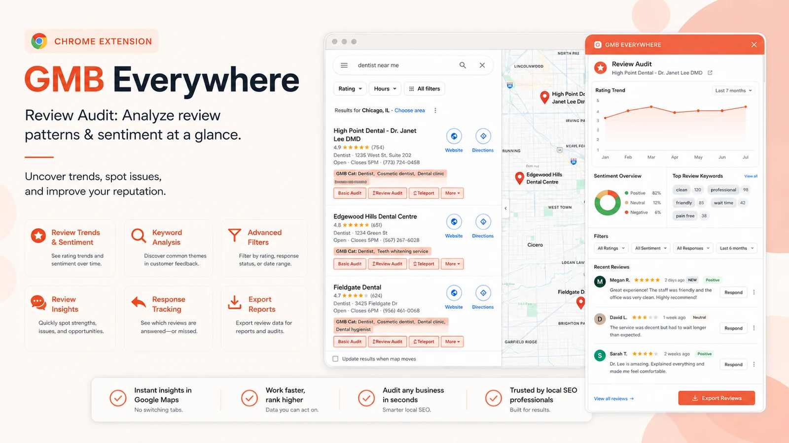
Task: Collapse the side panel using the map edge arrow
Action: tap(505, 208)
